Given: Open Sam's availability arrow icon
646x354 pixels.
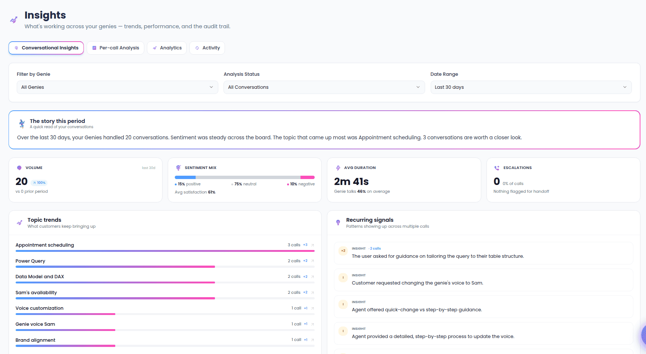Looking at the screenshot, I should 312,293.
